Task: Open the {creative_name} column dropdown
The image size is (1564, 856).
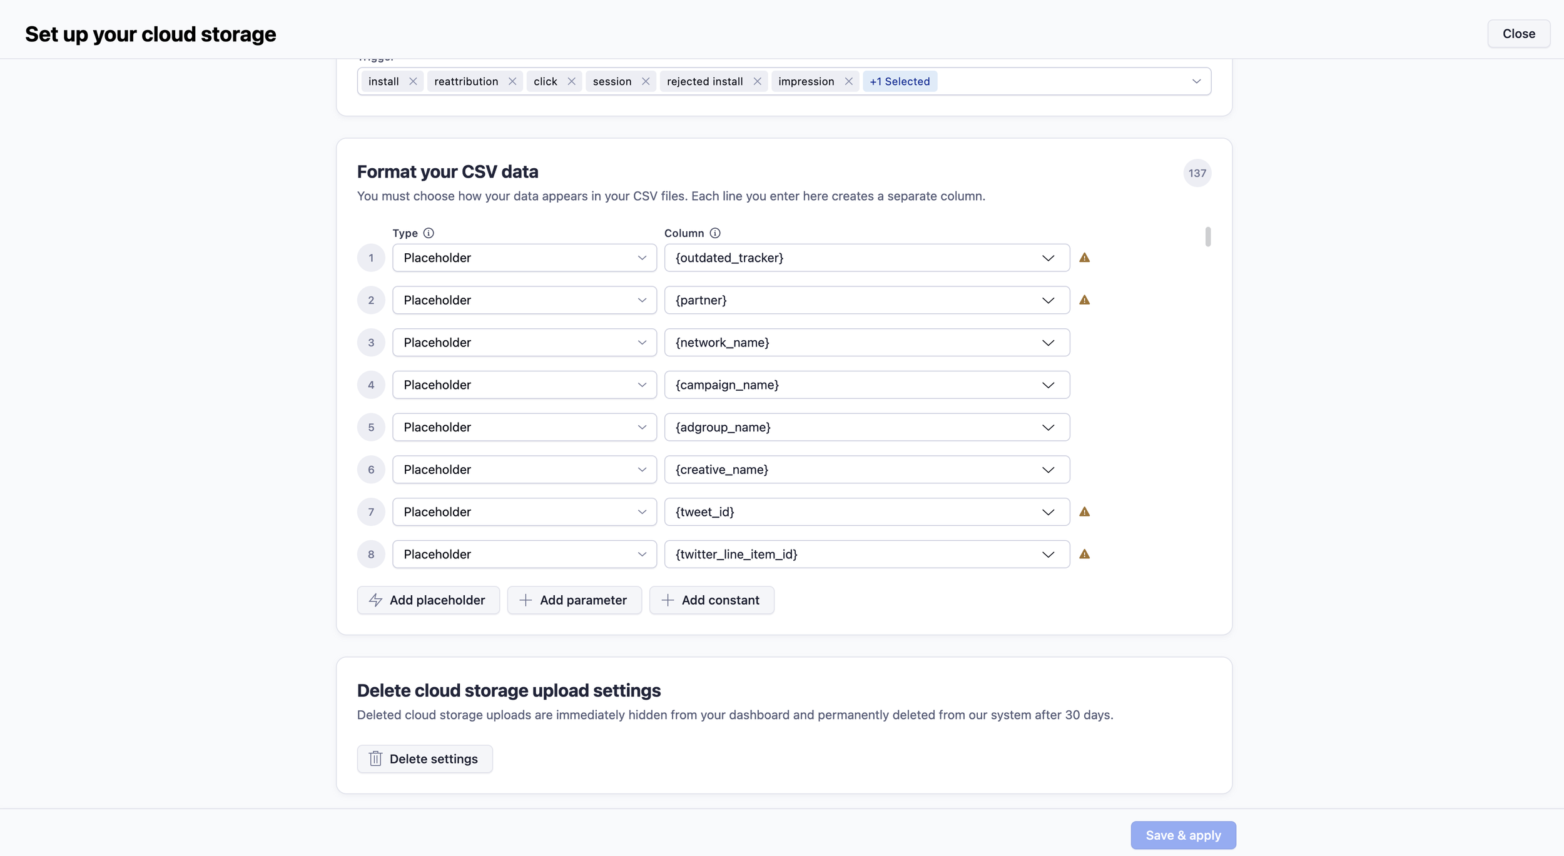Action: (x=866, y=470)
